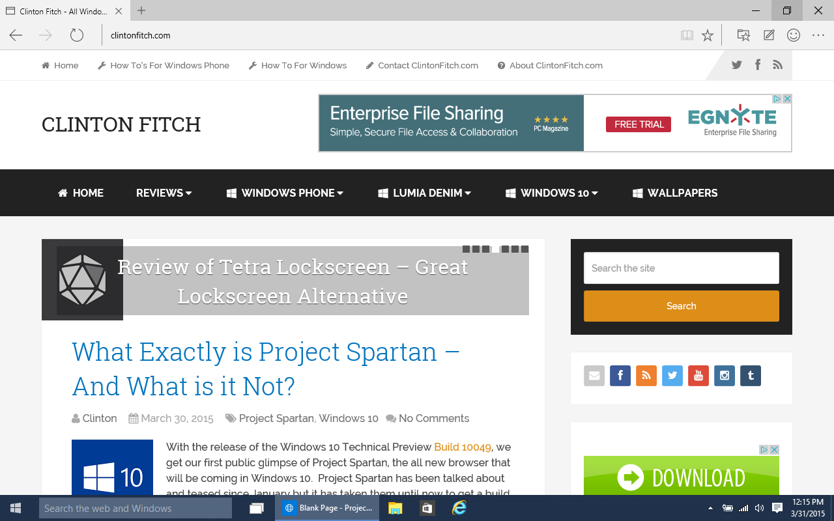Close the Egnyte banner ad with X
Screen dimensions: 834x521
(787, 99)
